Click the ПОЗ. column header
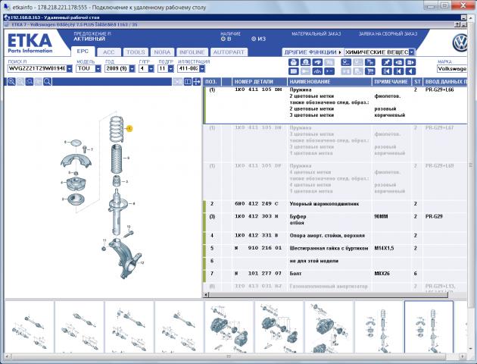This screenshot has height=364, width=477. [x=212, y=82]
